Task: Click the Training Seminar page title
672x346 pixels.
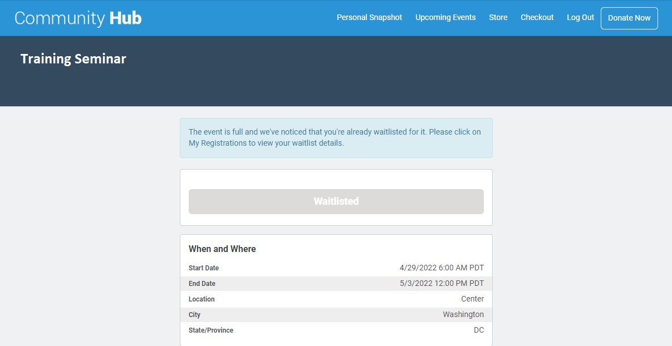Action: [x=73, y=59]
